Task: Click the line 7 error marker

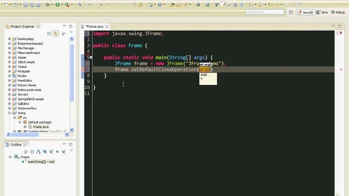Action: click(82, 70)
